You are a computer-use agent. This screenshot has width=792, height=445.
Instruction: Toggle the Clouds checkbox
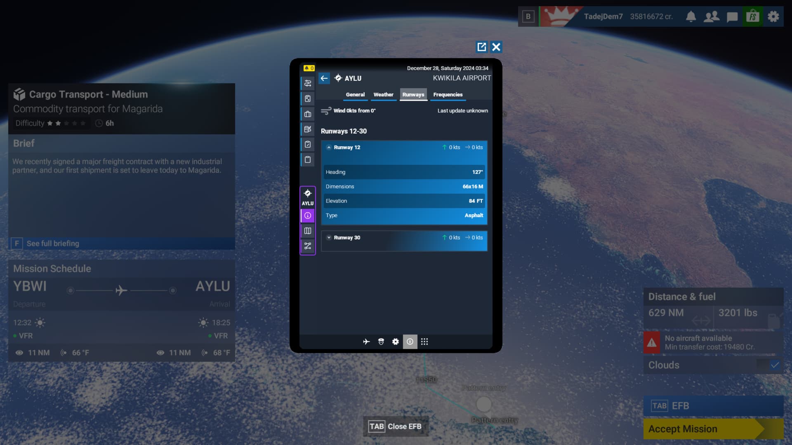pos(775,365)
